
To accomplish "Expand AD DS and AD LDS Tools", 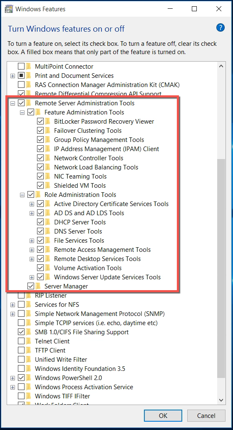I will [32, 213].
